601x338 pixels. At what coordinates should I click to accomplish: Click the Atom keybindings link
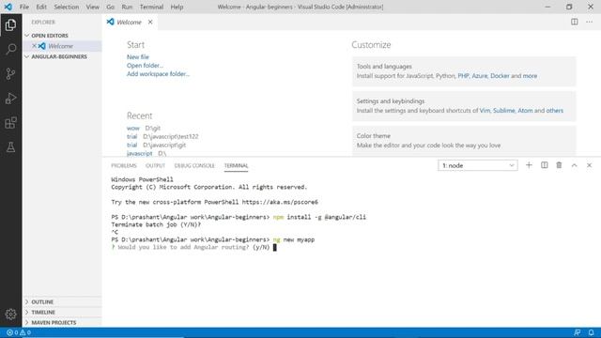pos(525,111)
